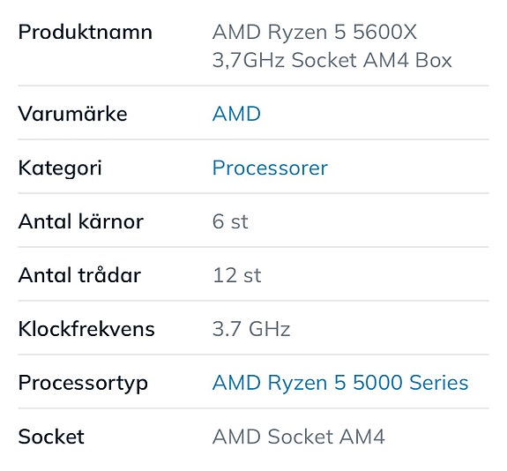
Task: Select the Varumärke row label
Action: tap(73, 114)
